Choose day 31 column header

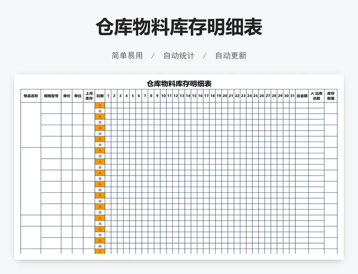292,96
